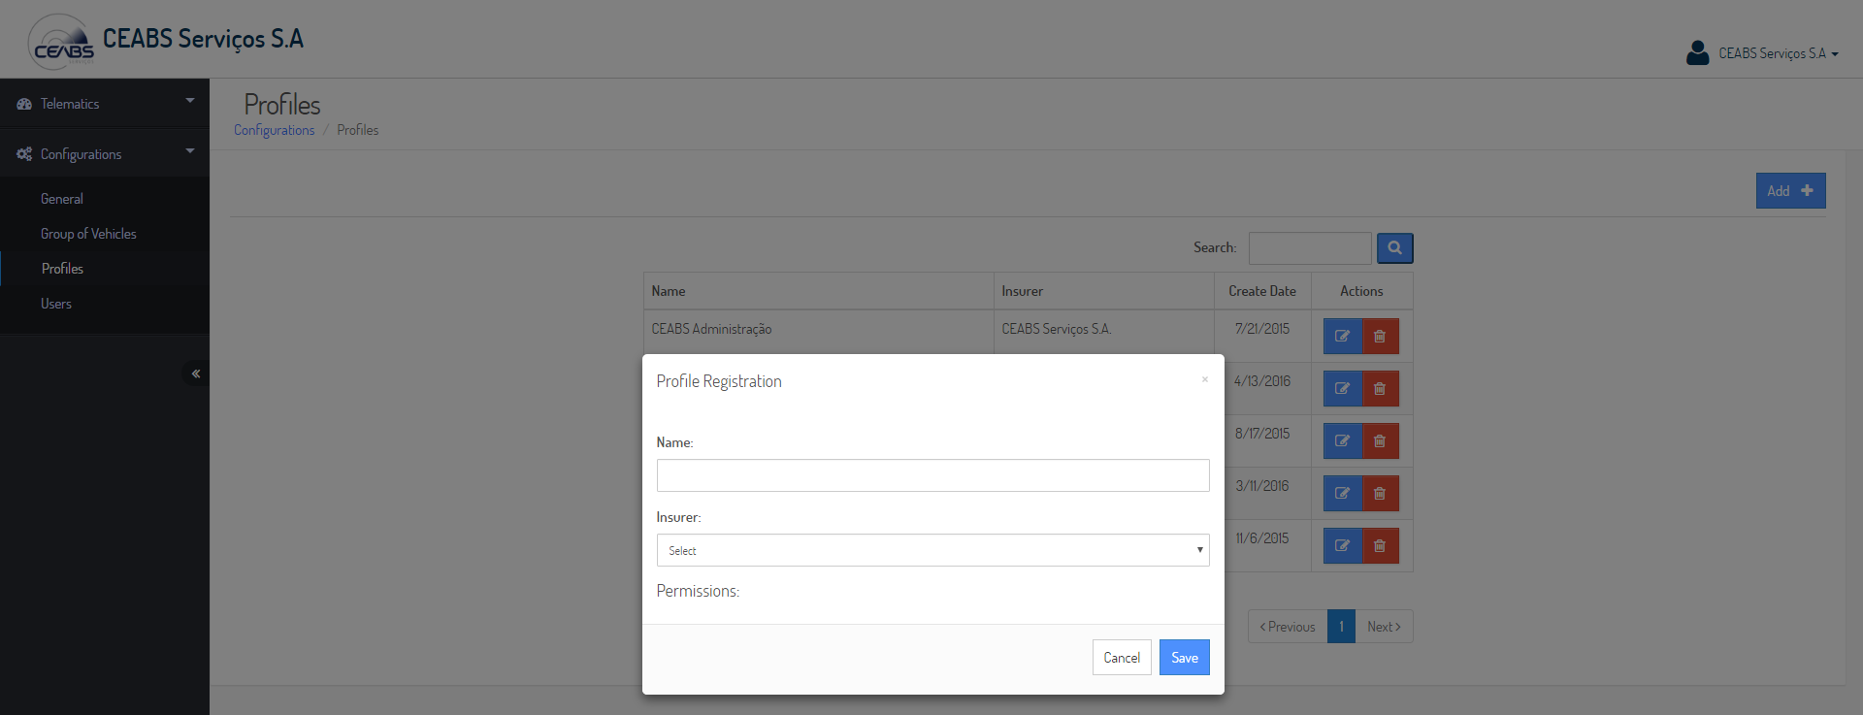This screenshot has width=1863, height=715.
Task: Click the user avatar icon
Action: [1697, 52]
